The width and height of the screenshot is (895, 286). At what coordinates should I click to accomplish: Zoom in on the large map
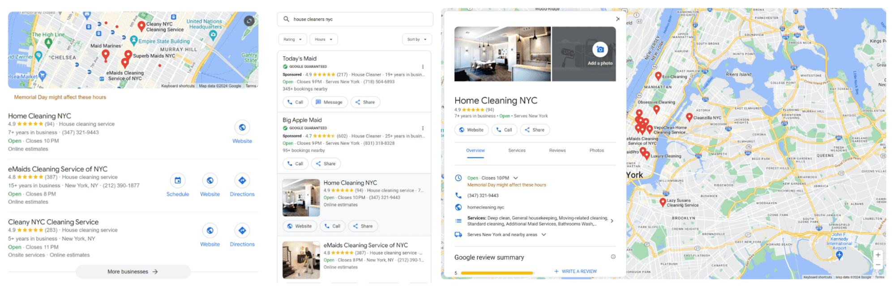coord(878,255)
